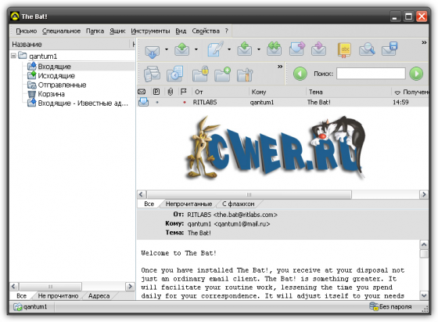Click the create new folder icon
This screenshot has width=438, height=322.
[x=223, y=74]
